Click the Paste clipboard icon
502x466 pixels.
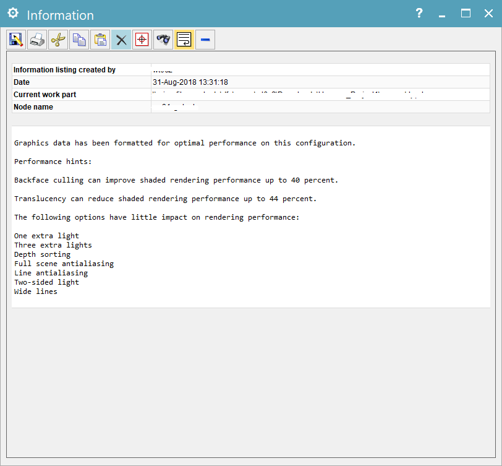(x=100, y=40)
